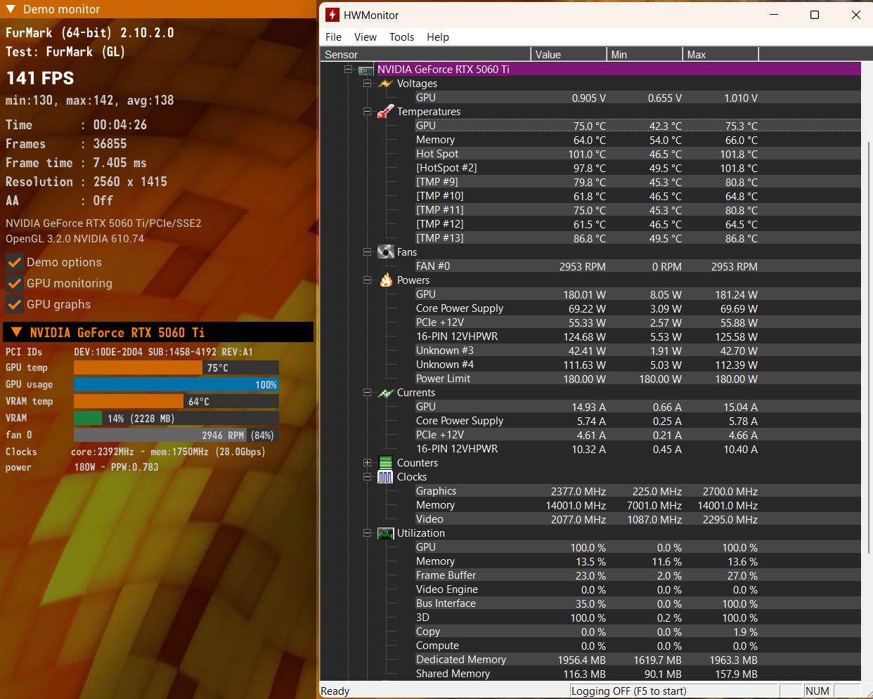Screen dimensions: 873x699
Task: Click the VRAM temp 64°C bar
Action: (176, 401)
